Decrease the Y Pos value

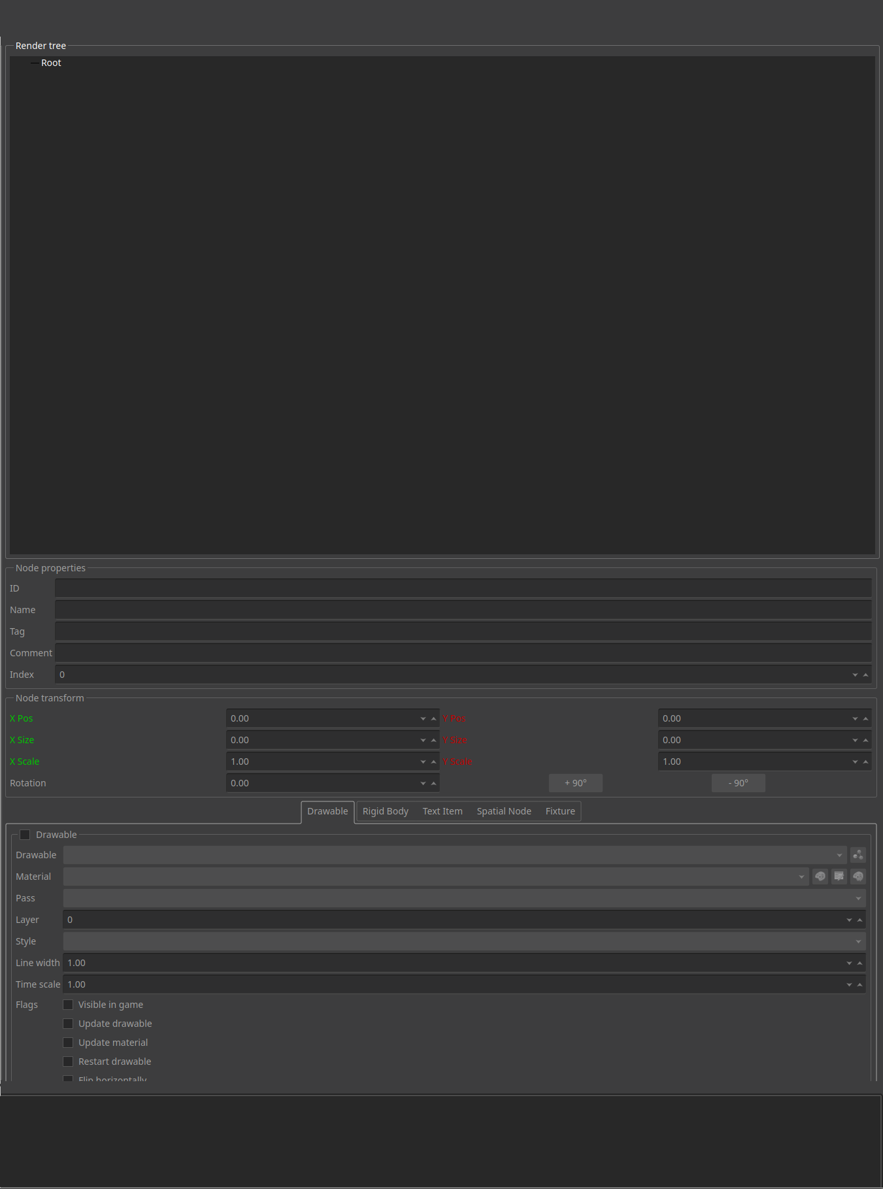click(x=855, y=718)
